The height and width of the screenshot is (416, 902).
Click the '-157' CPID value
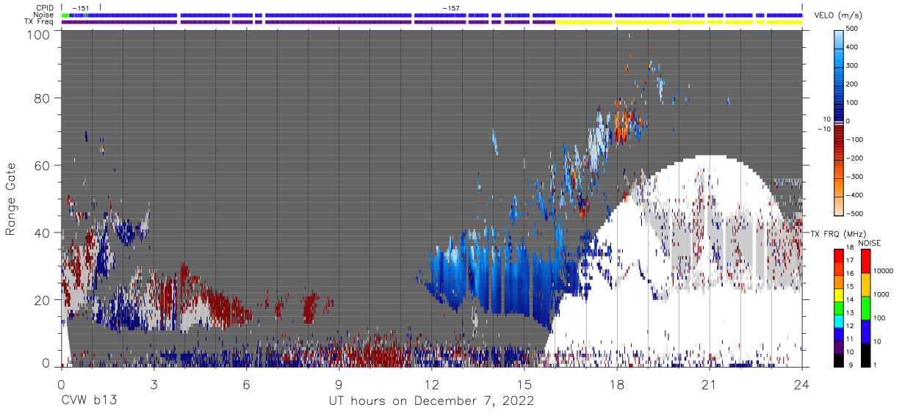click(451, 8)
